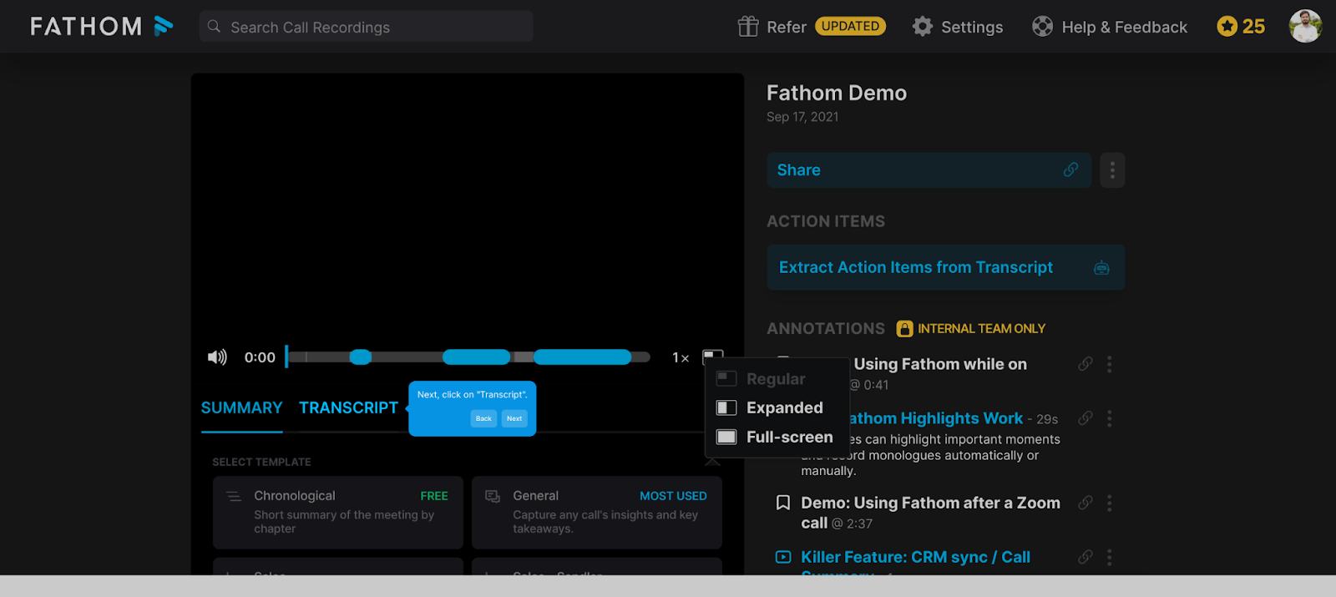Image resolution: width=1336 pixels, height=597 pixels.
Task: Click the Help & Feedback lifebuoy icon
Action: (1042, 27)
